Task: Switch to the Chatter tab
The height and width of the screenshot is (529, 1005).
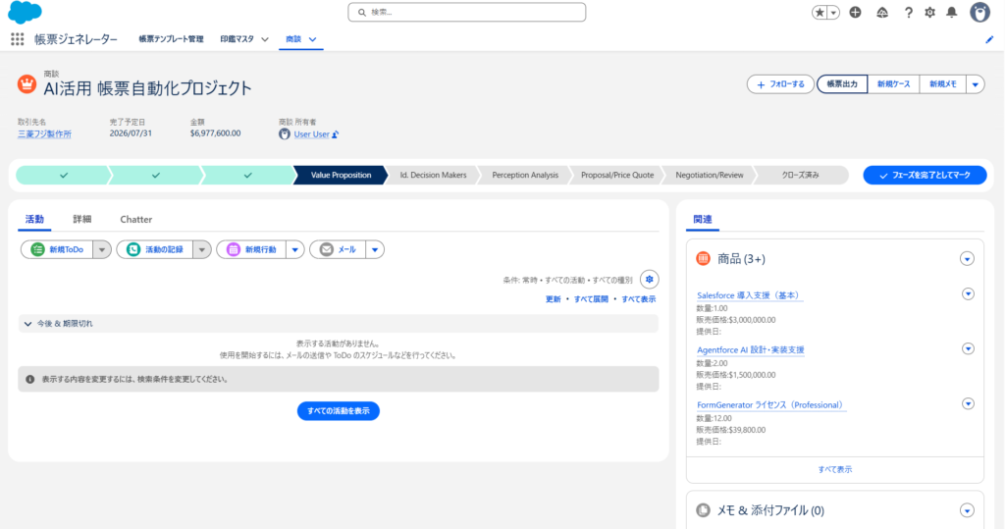Action: tap(135, 219)
